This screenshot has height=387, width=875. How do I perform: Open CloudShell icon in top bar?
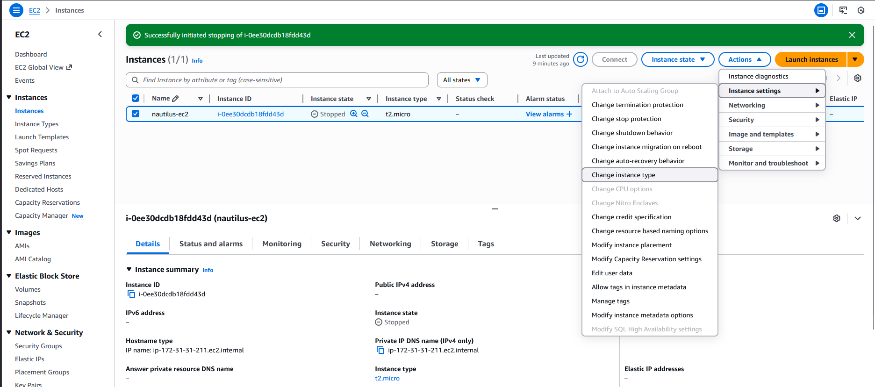point(843,10)
